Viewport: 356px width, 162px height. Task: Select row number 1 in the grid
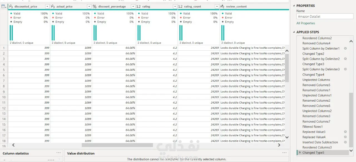(x=4, y=48)
